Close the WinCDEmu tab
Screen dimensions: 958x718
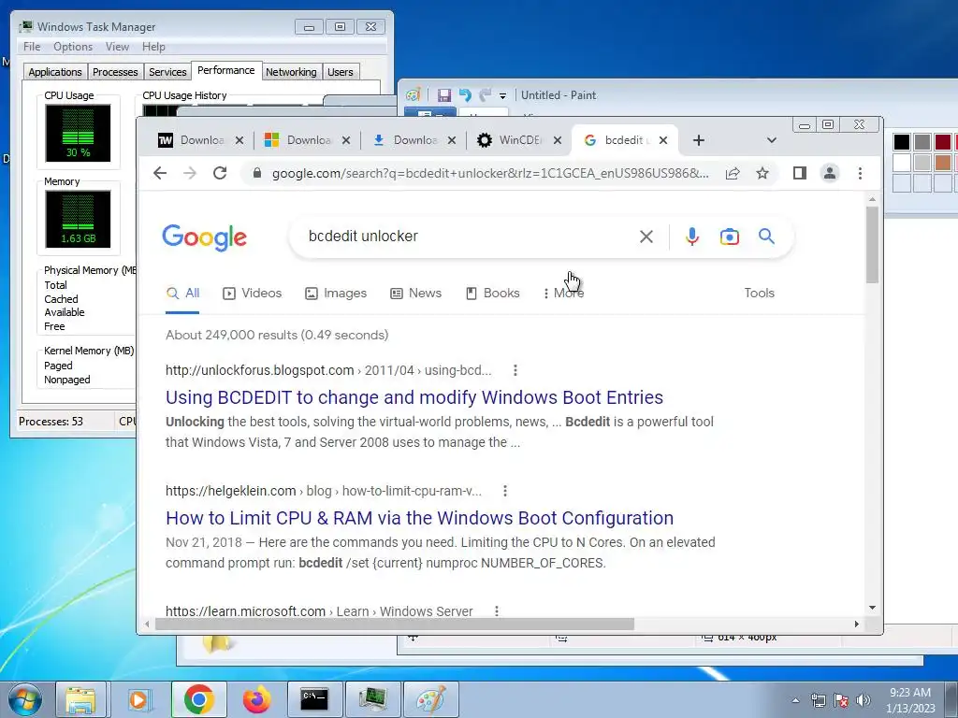(558, 140)
